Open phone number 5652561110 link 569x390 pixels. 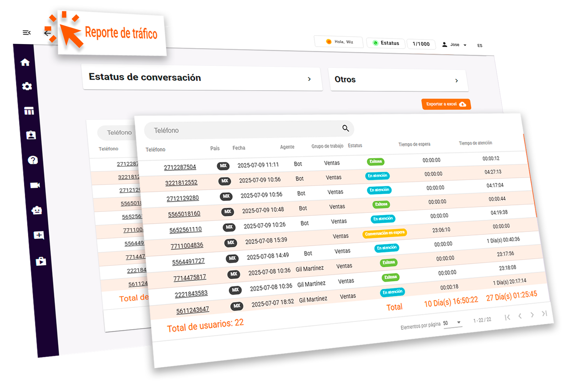click(186, 230)
